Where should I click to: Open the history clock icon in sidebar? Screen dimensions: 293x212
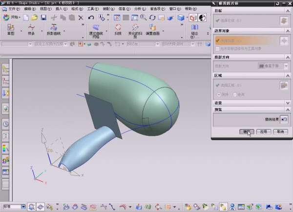(x=6, y=124)
